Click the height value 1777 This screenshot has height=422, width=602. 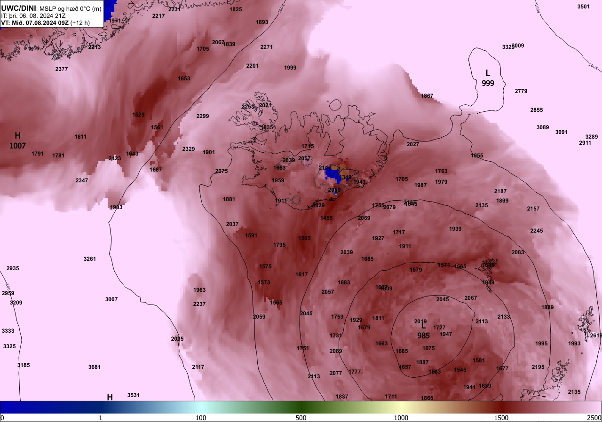(355, 372)
